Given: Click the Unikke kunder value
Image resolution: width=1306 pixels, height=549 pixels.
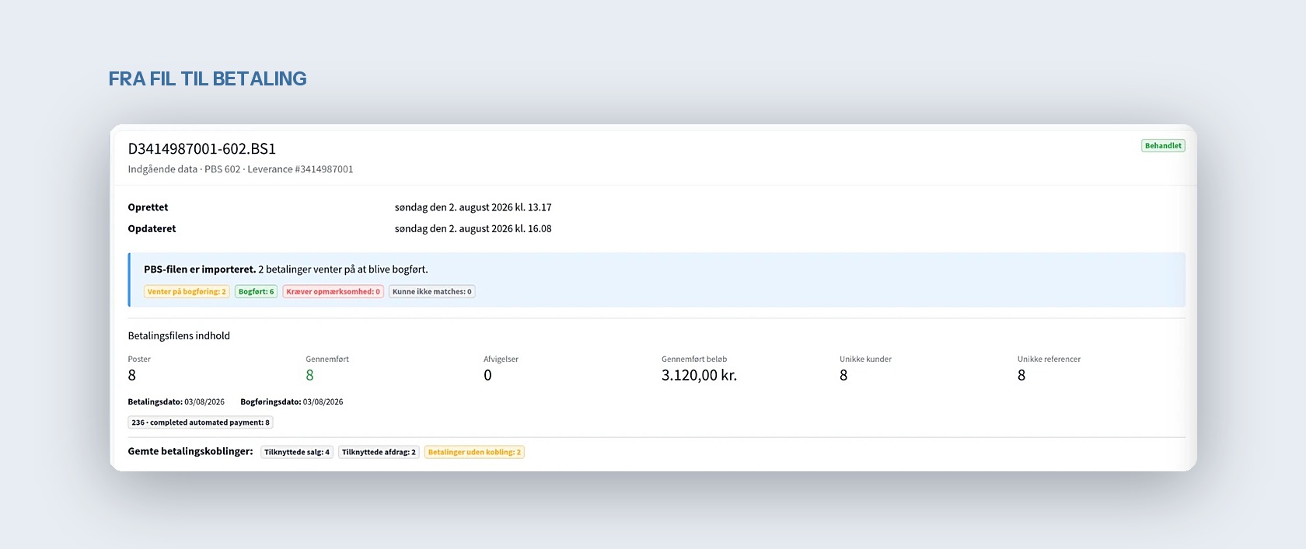Looking at the screenshot, I should pyautogui.click(x=843, y=376).
